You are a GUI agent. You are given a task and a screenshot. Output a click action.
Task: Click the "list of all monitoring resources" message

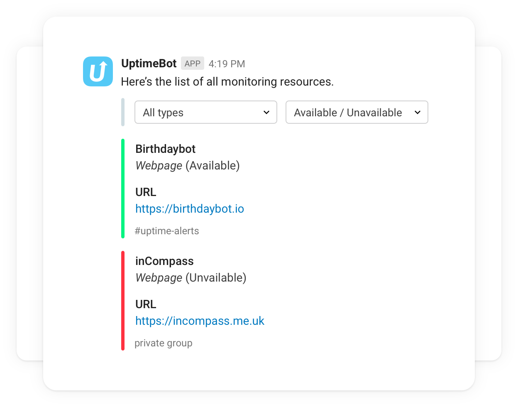click(227, 82)
